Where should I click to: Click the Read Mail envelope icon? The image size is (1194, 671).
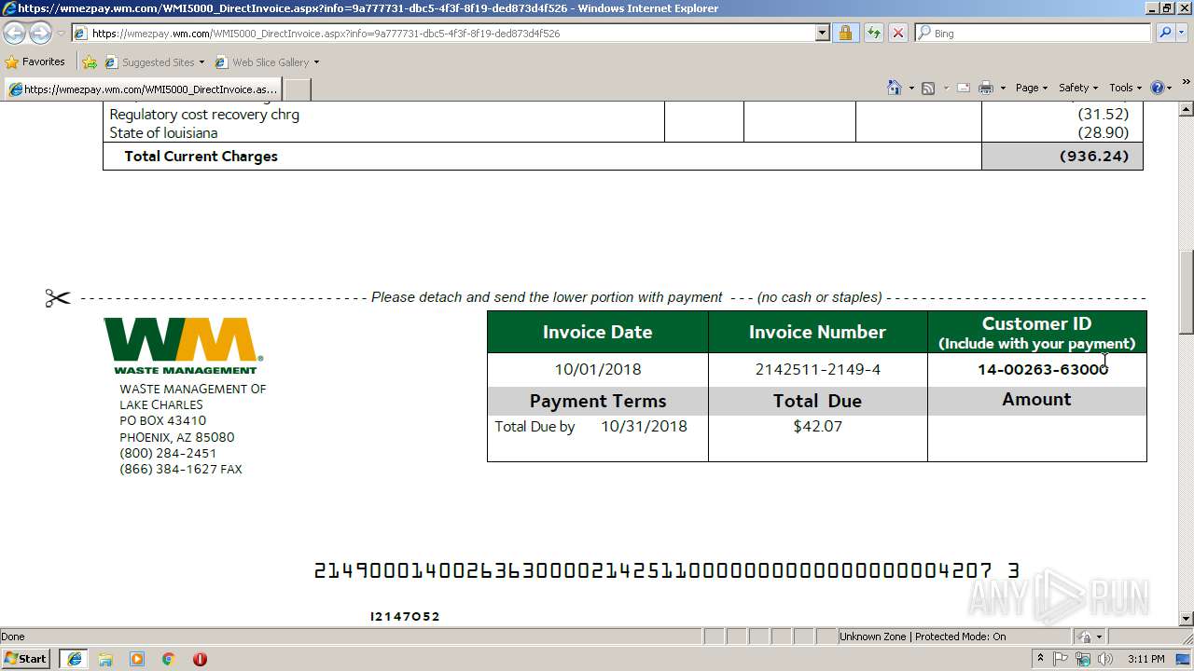[x=964, y=88]
